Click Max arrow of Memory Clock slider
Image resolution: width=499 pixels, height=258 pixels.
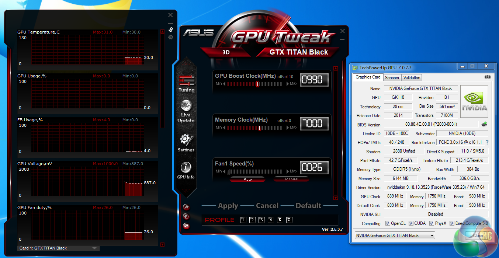coord(288,128)
